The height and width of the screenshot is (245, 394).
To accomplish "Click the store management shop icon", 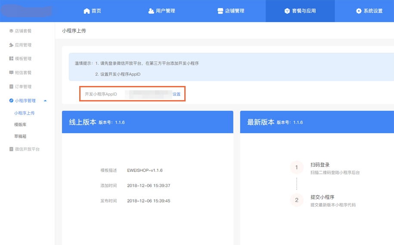I will (220, 11).
